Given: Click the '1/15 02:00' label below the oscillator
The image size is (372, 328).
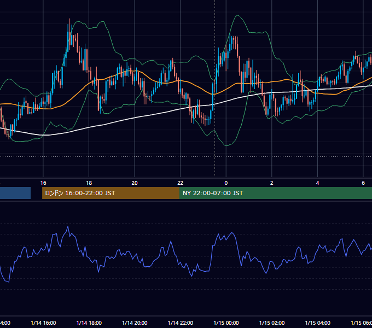Looking at the screenshot, I should tap(272, 323).
